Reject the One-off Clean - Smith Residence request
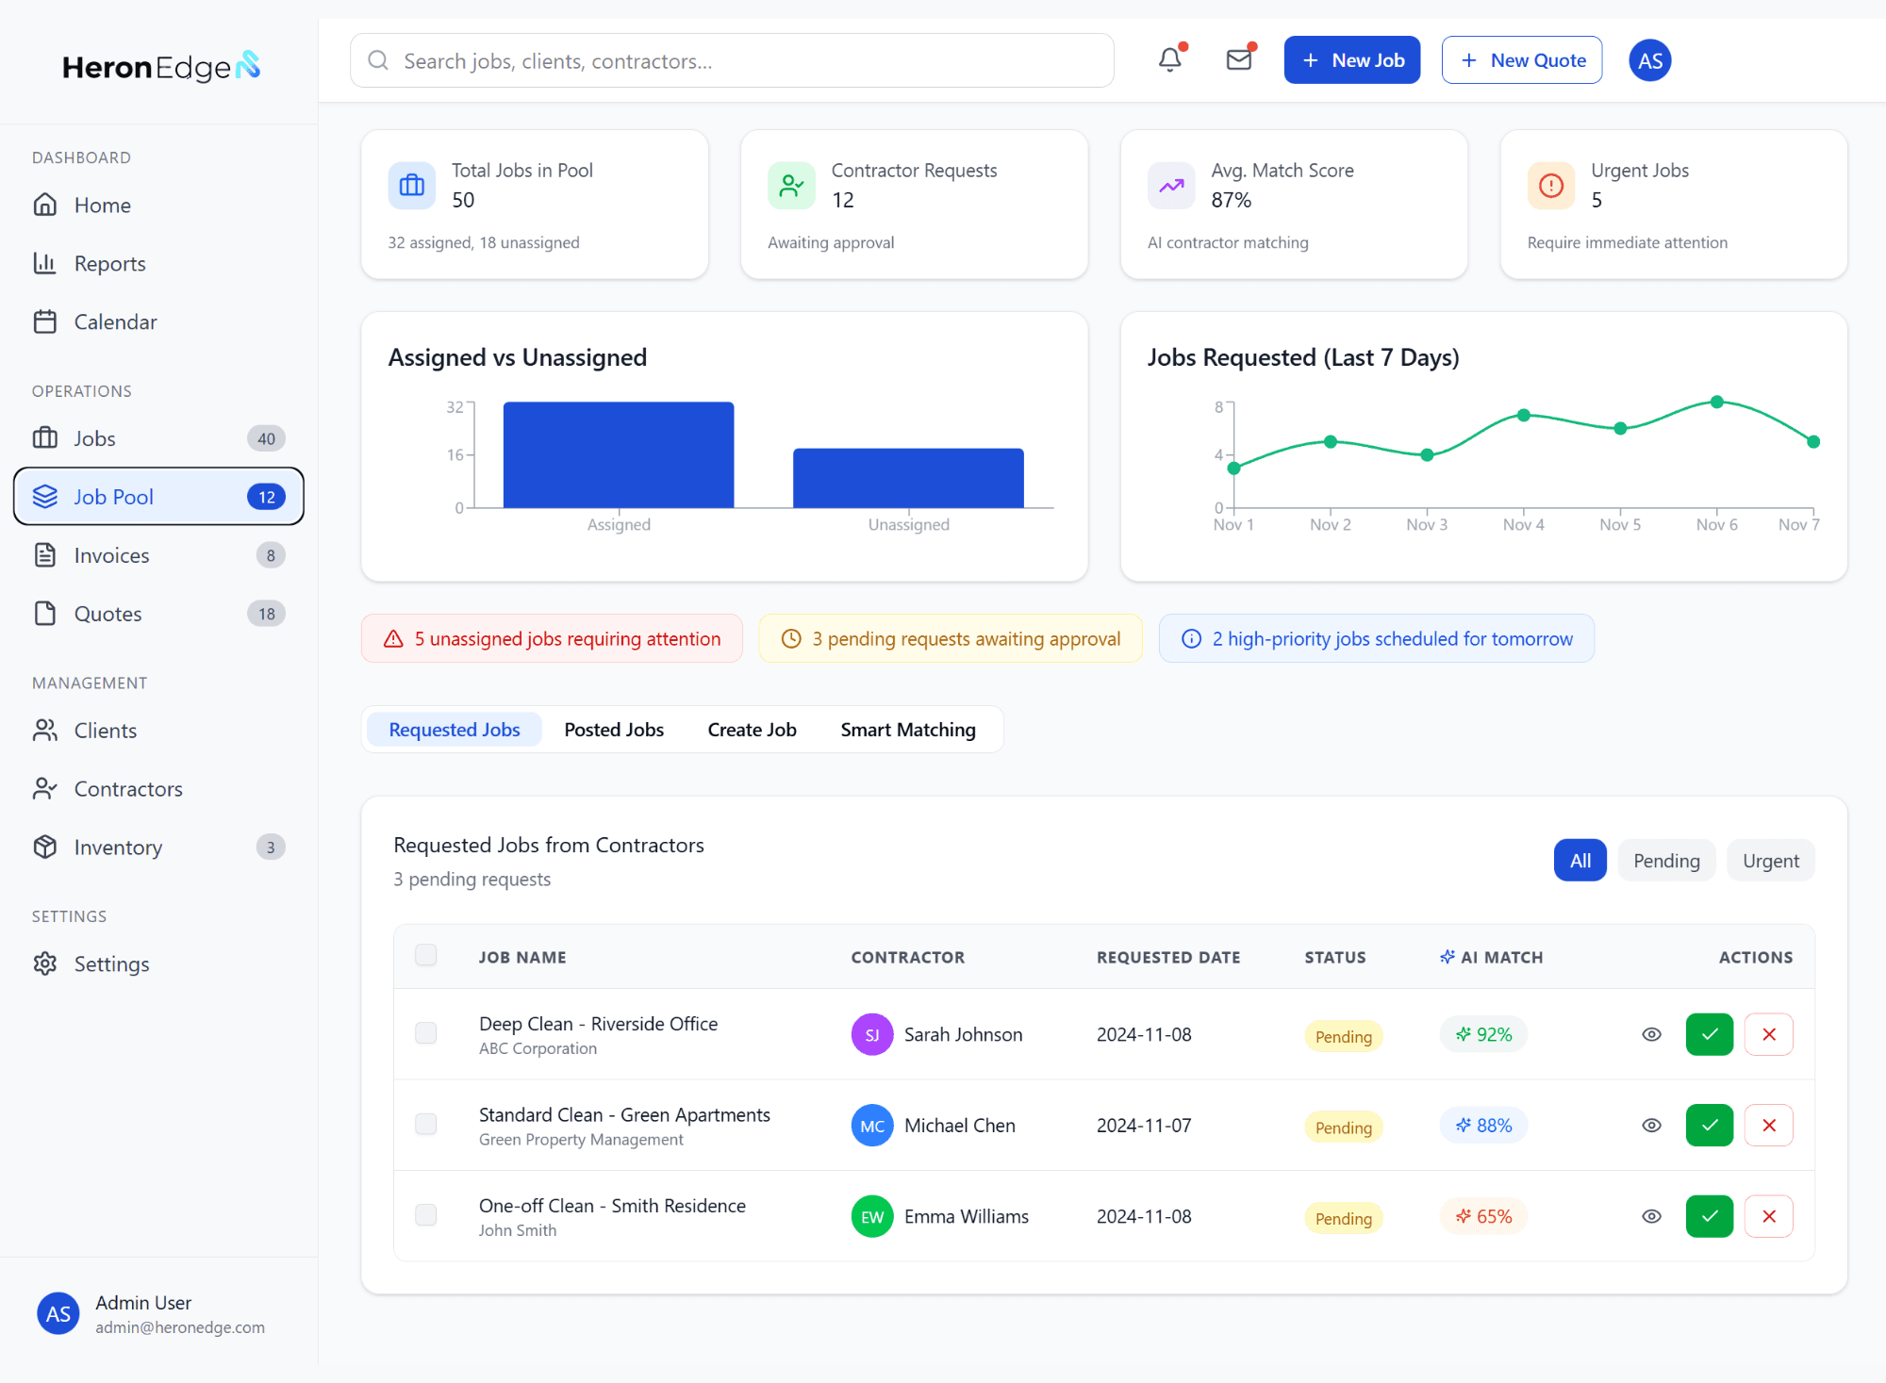This screenshot has width=1886, height=1383. [1769, 1216]
